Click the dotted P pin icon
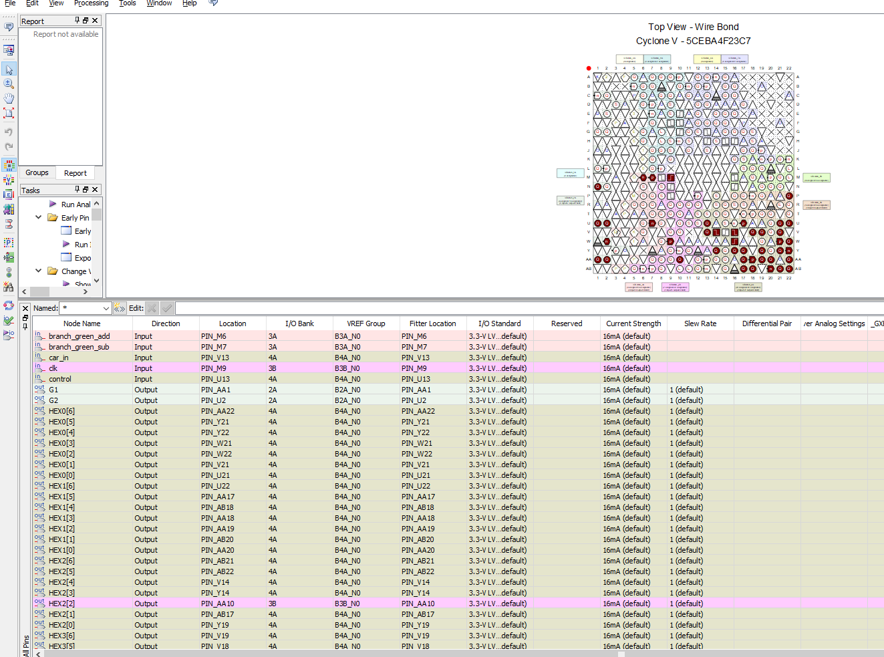 (x=9, y=243)
